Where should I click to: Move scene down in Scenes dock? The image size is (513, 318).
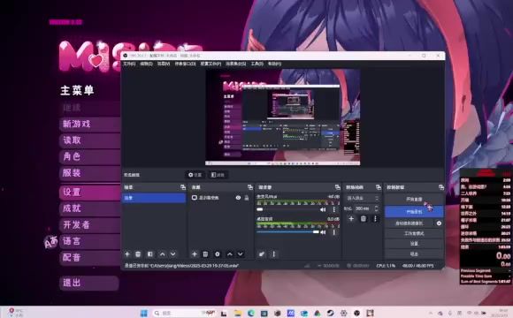[x=173, y=254]
